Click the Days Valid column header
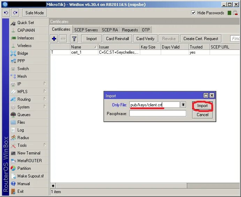 (x=175, y=47)
